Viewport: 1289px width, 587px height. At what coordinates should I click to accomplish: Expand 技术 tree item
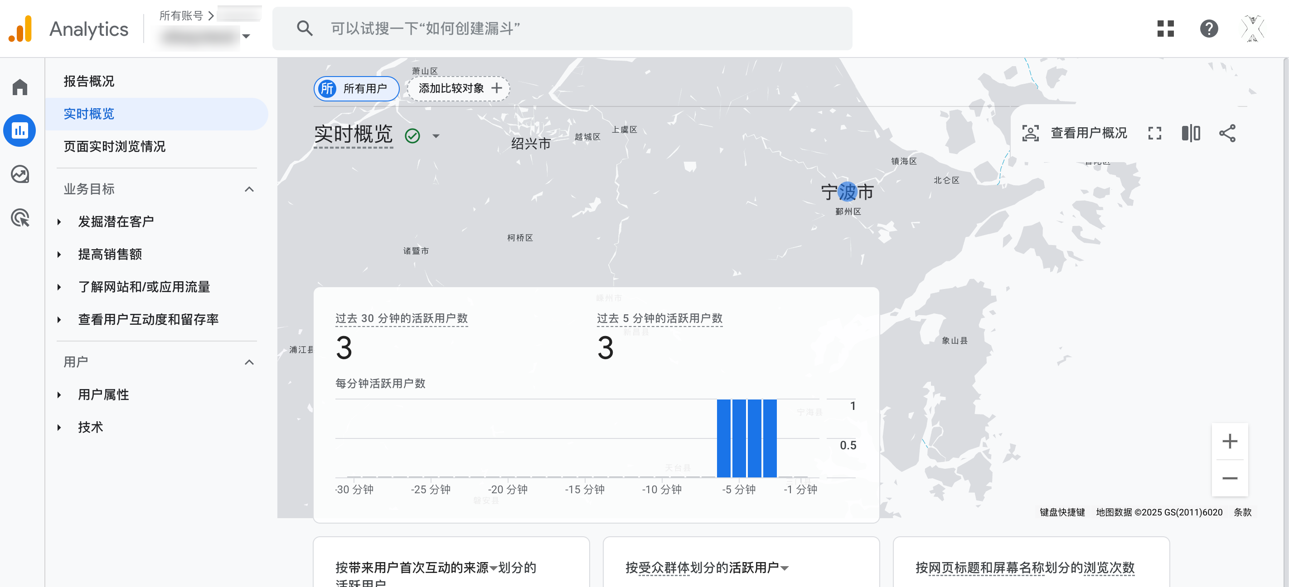click(x=59, y=428)
